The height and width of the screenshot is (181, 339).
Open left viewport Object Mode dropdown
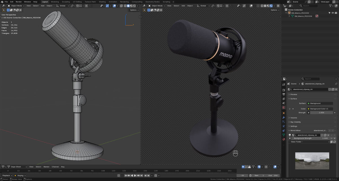click(x=16, y=6)
